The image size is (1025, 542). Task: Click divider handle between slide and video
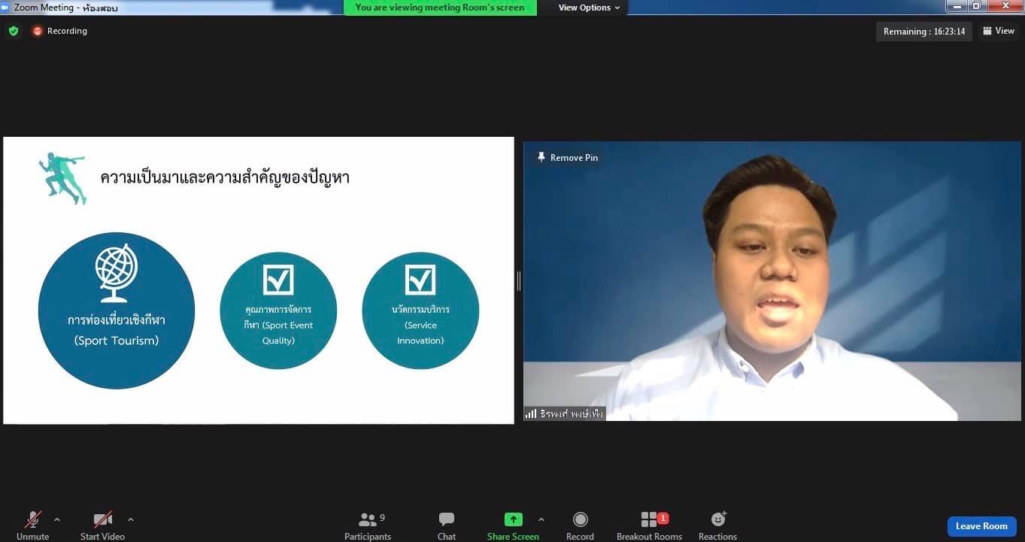(x=519, y=281)
